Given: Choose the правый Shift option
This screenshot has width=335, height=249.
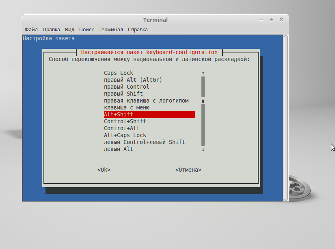Looking at the screenshot, I should tap(123, 94).
